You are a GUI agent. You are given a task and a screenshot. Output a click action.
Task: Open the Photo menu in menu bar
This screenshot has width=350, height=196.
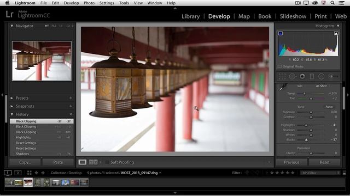click(89, 3)
